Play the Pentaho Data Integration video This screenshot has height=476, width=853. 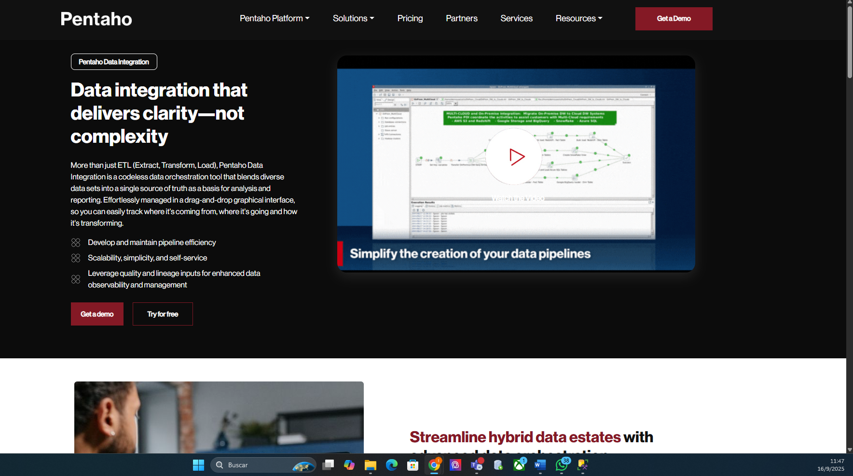514,157
